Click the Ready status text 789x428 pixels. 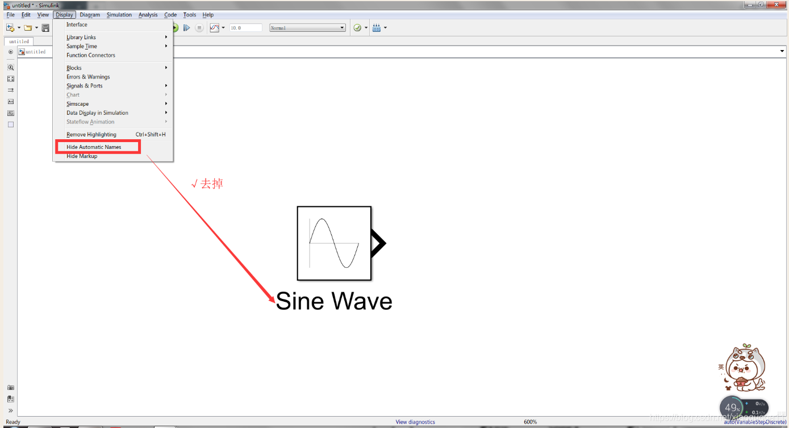[x=13, y=422]
